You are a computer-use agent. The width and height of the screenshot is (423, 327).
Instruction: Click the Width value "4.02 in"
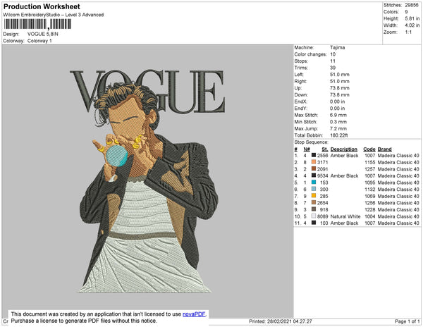pyautogui.click(x=412, y=25)
